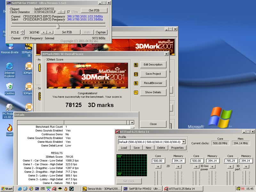Click plus under 3D low power Memory
256x192 pixels.
[212, 166]
